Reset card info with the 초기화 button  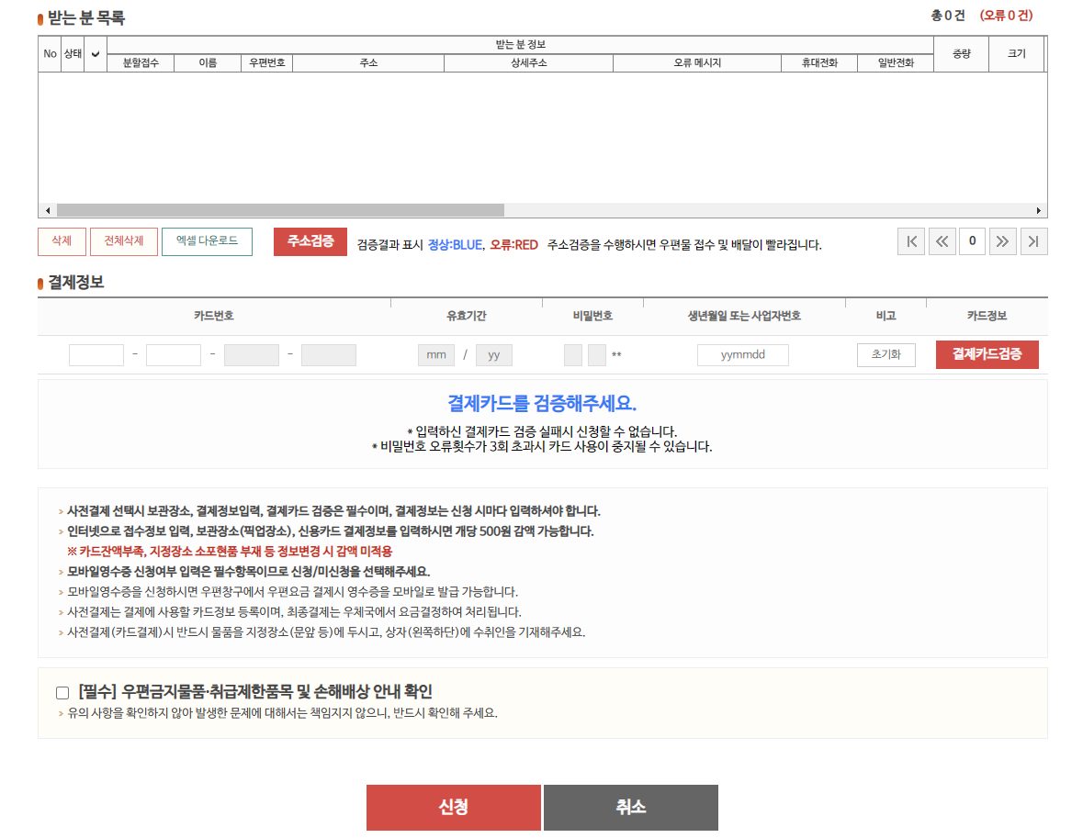tap(885, 354)
